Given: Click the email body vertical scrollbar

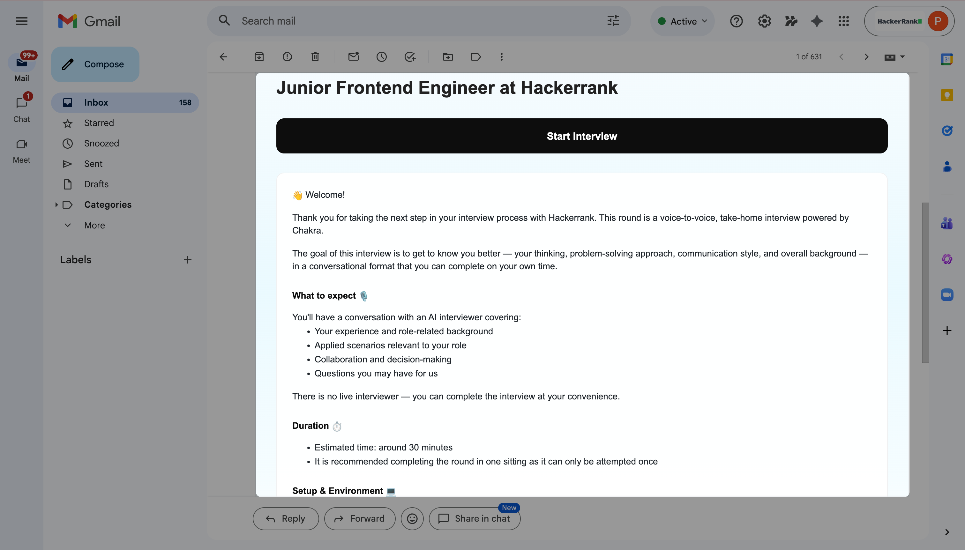Looking at the screenshot, I should (925, 282).
